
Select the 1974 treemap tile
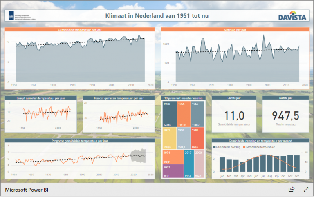click(x=173, y=157)
